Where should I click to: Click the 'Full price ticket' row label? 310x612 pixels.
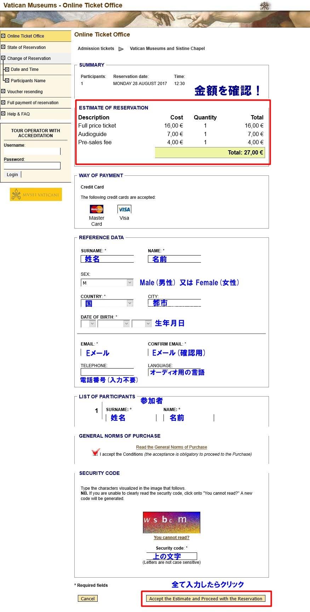pos(97,126)
